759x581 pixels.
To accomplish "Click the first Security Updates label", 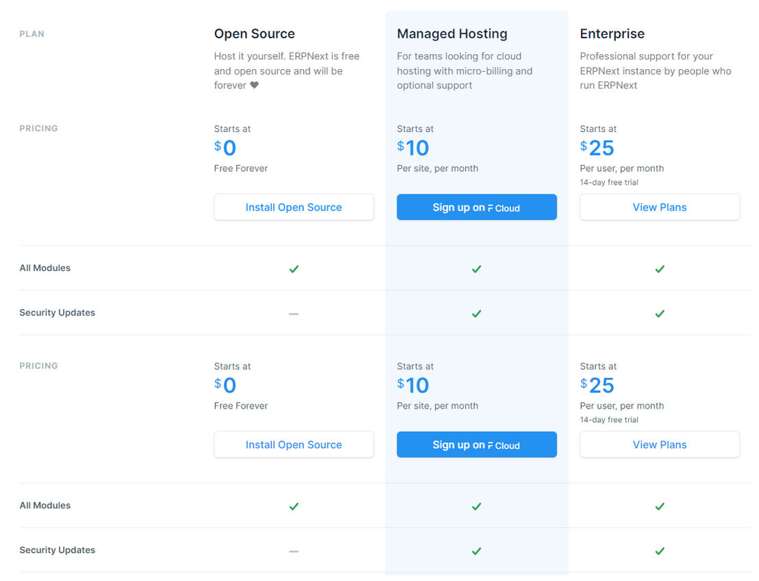I will pos(57,313).
